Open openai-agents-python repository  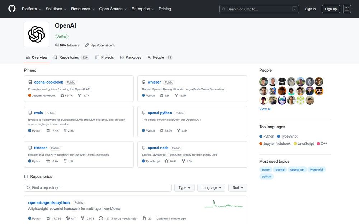(x=49, y=202)
